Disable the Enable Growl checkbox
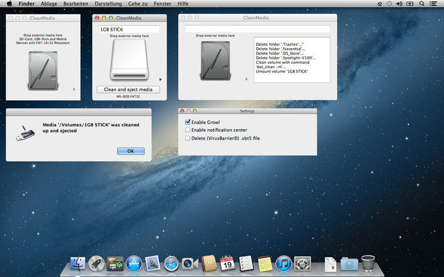 [188, 122]
